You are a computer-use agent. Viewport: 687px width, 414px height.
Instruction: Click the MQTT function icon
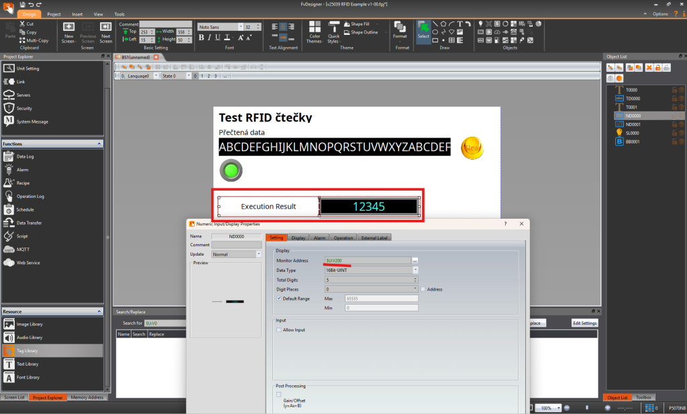[x=9, y=249]
